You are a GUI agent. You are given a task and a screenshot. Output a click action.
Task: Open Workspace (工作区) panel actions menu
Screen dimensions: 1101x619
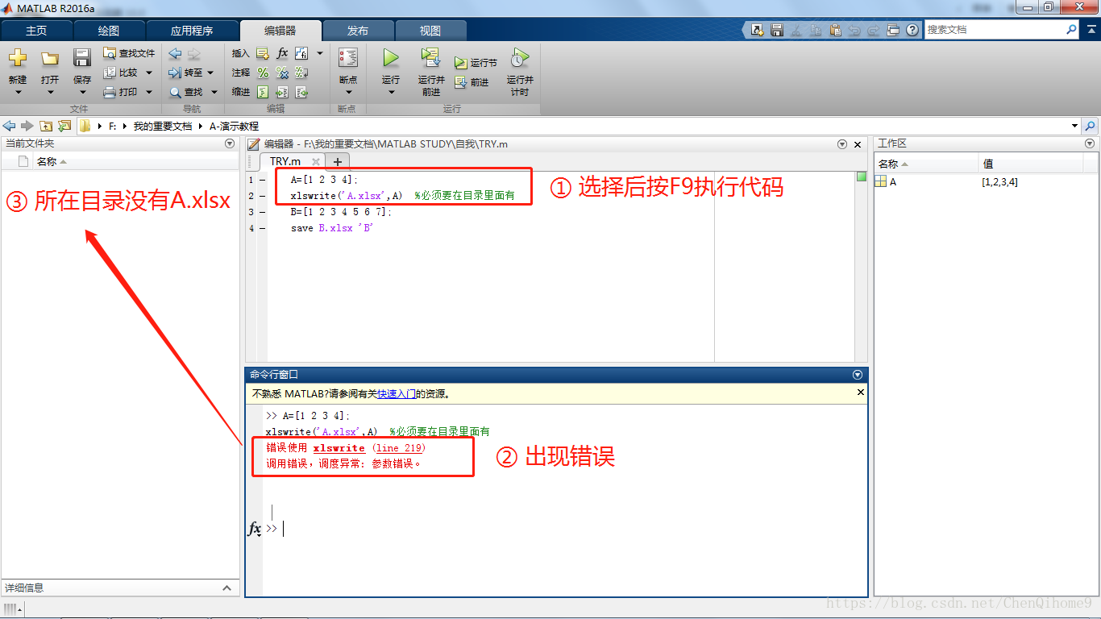click(1091, 143)
